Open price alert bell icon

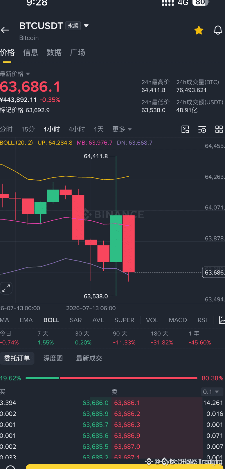point(218,30)
